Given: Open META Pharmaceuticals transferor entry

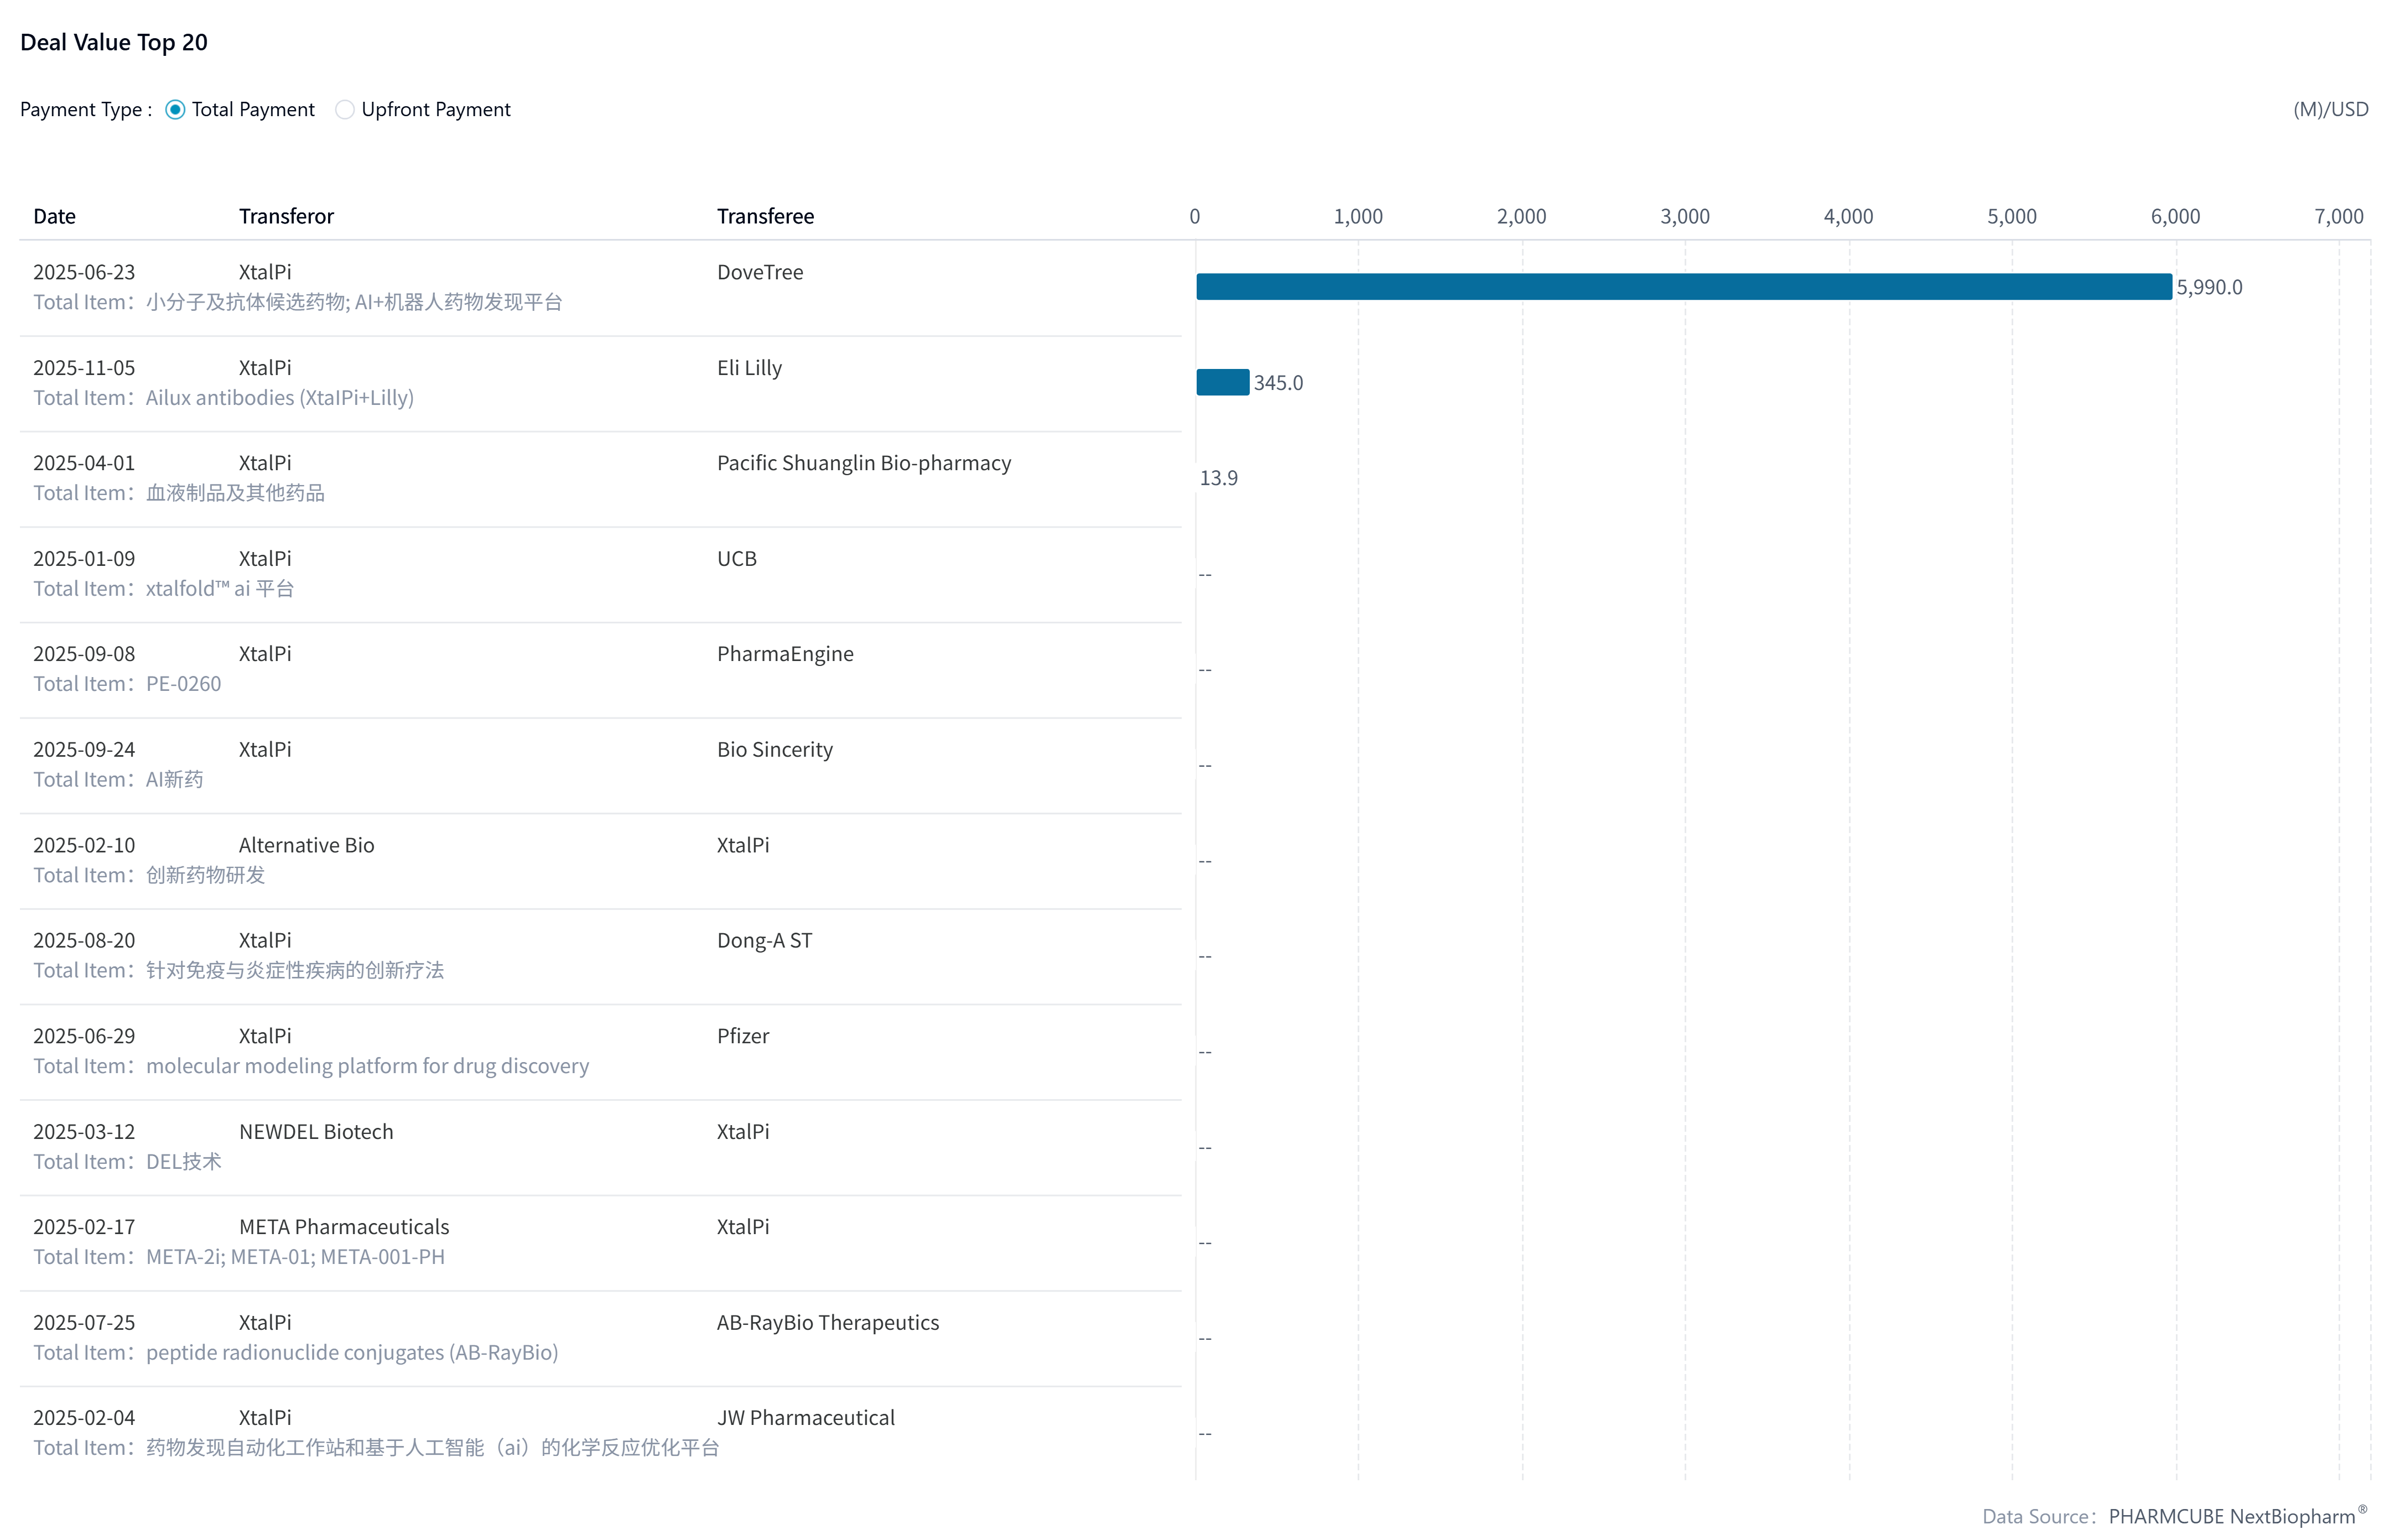Looking at the screenshot, I should (344, 1227).
